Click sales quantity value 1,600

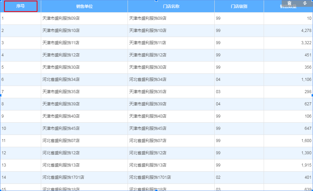(x=306, y=141)
